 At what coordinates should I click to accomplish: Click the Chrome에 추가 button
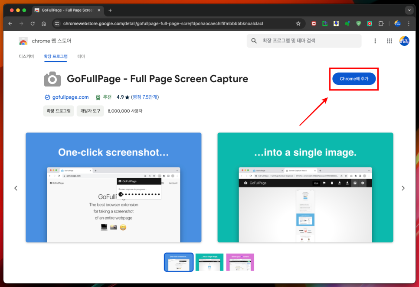[x=354, y=79]
